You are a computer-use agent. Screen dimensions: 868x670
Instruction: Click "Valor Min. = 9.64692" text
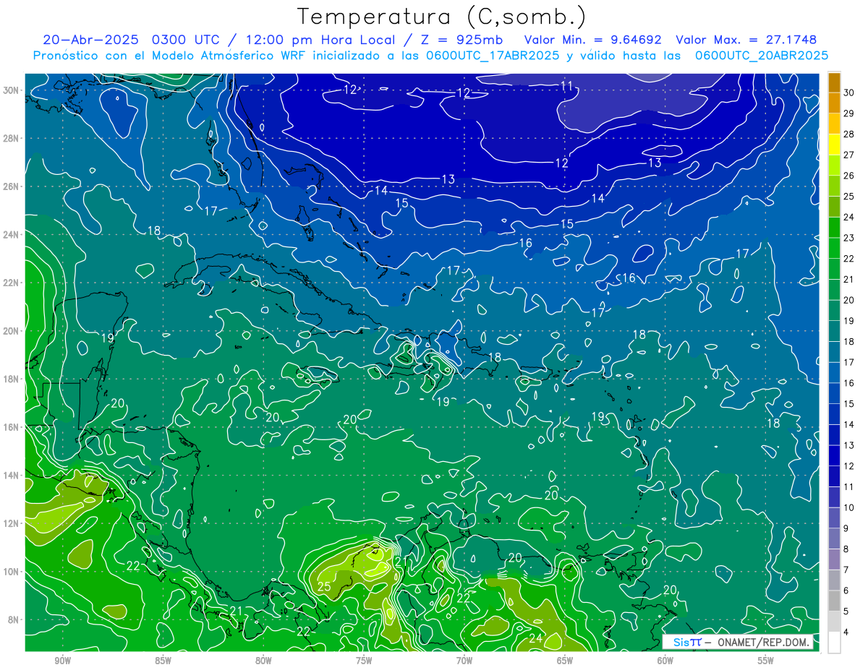593,39
